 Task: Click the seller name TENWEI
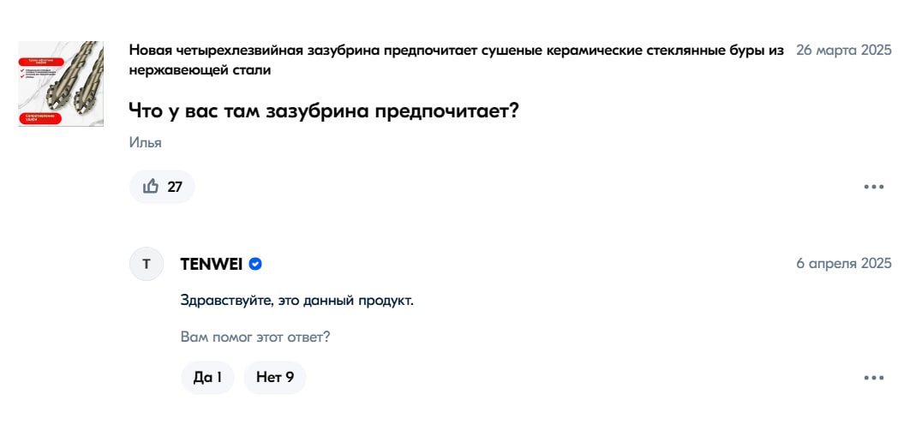(211, 264)
